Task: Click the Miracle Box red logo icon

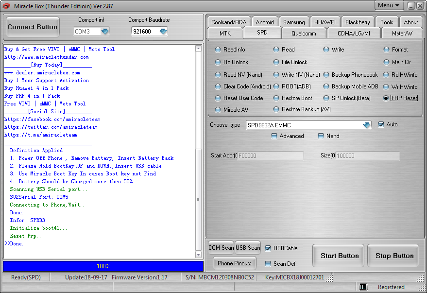Action: pyautogui.click(x=6, y=6)
